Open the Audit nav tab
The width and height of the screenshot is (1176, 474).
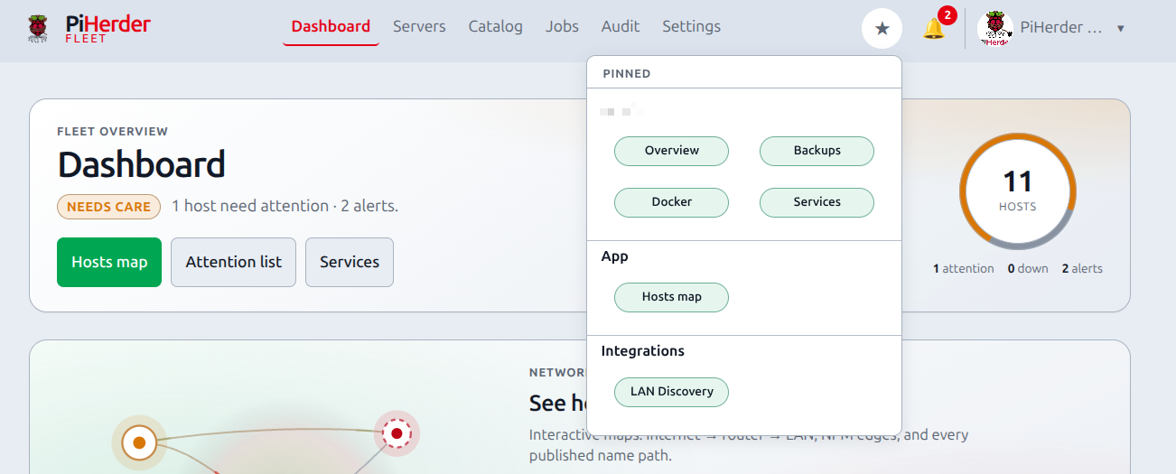click(x=621, y=26)
